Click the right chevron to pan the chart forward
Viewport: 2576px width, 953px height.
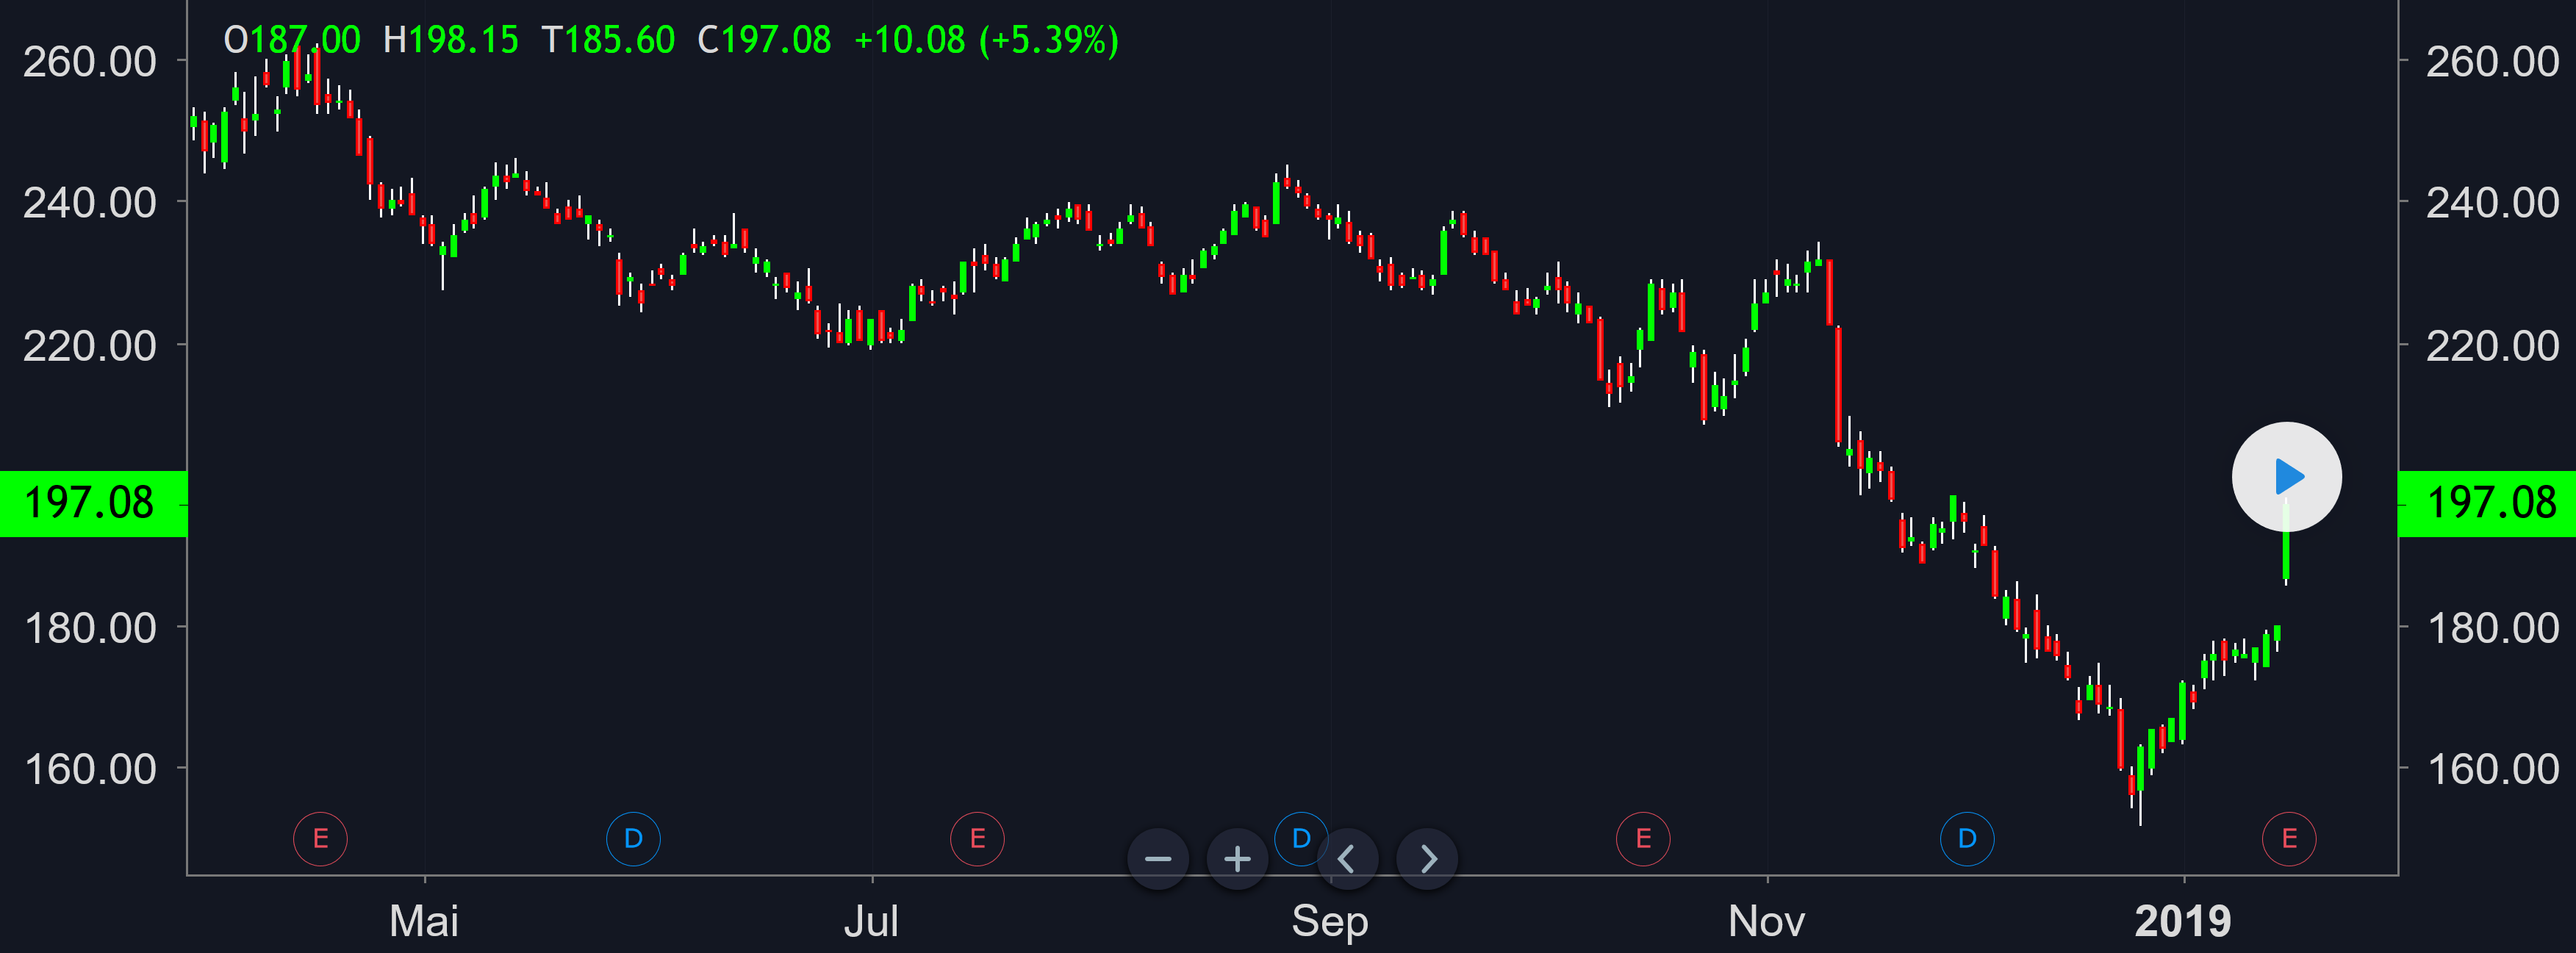(x=1427, y=858)
